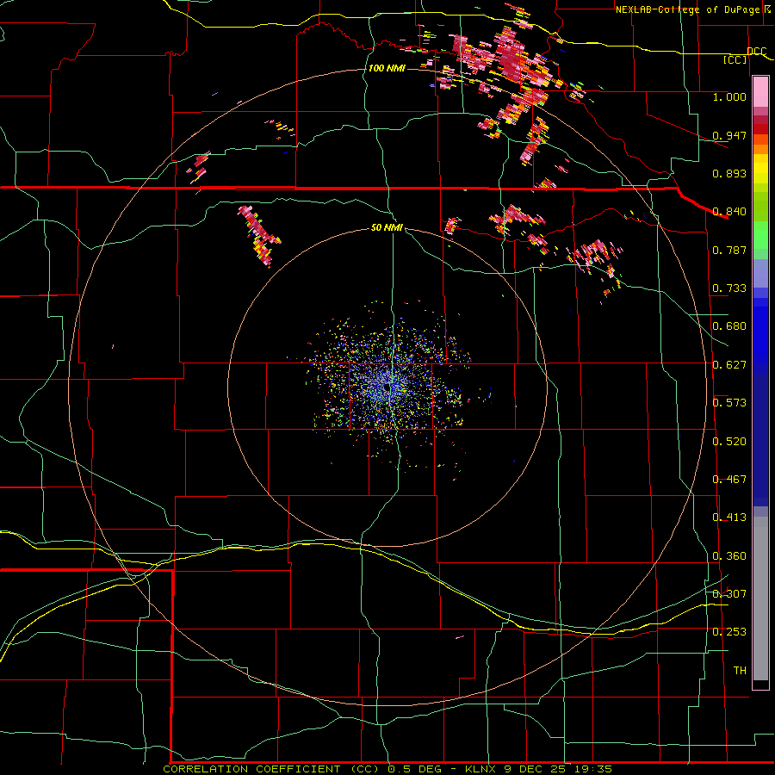Click the 100 NMI range ring label

[x=387, y=68]
